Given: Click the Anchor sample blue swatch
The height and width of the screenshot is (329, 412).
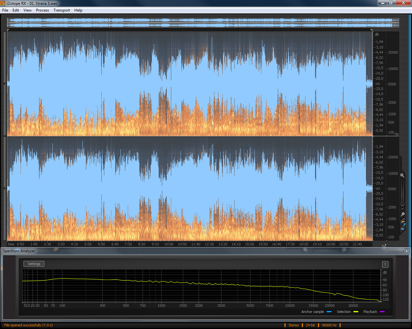Looking at the screenshot, I should pos(329,312).
